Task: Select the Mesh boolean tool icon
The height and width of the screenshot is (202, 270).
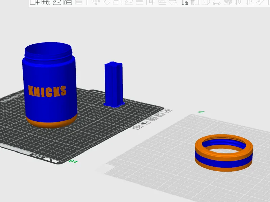Action: (x=151, y=2)
